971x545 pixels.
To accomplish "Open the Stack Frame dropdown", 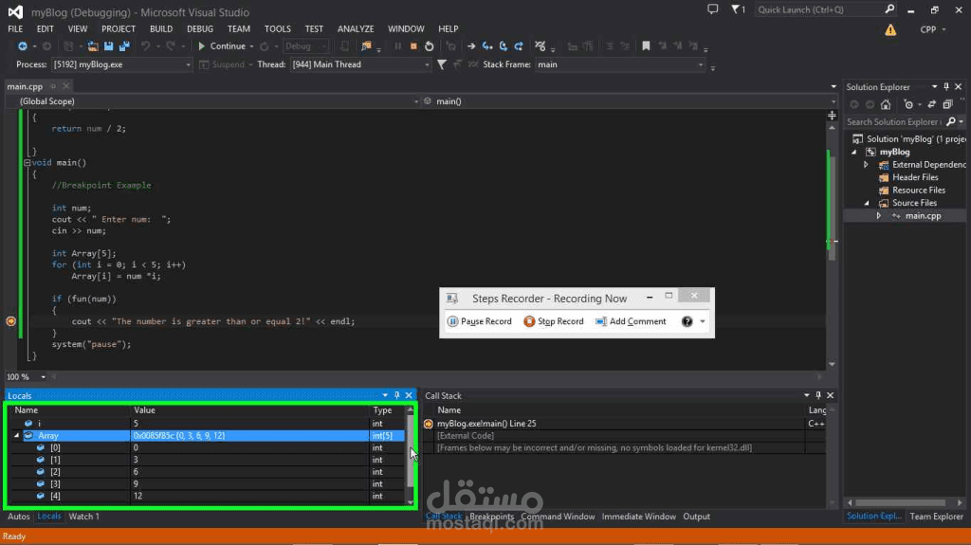I will pyautogui.click(x=620, y=64).
